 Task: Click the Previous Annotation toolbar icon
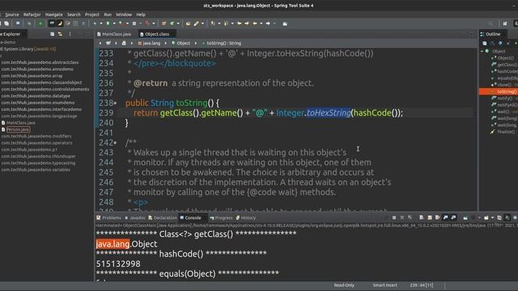tap(227, 23)
